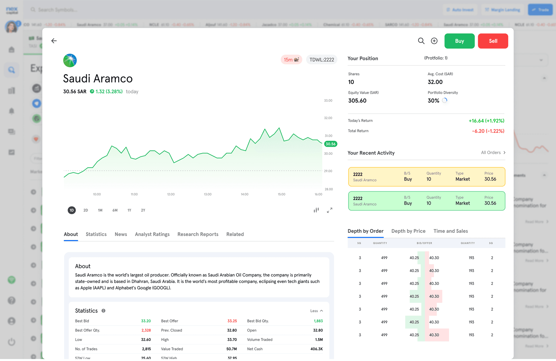
Task: Click the Best Bid value 33.20
Action: click(146, 321)
